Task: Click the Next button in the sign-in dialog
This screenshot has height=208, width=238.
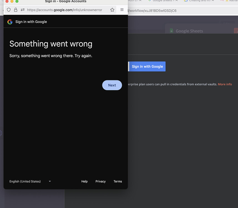Action: point(112,85)
